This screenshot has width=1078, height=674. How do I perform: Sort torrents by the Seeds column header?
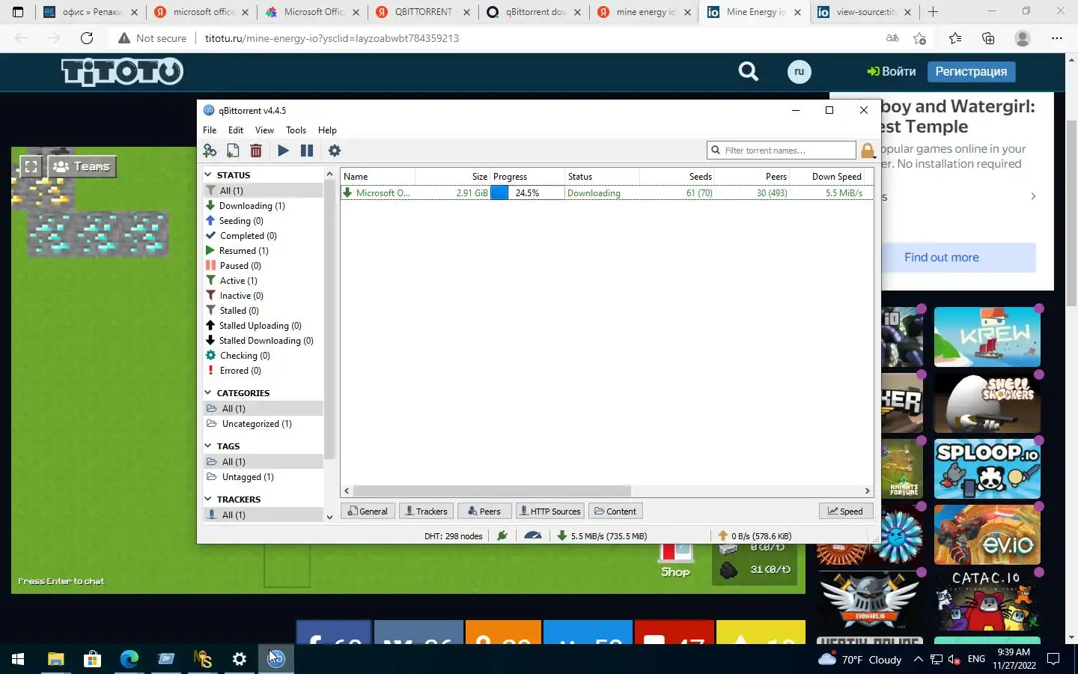[x=677, y=176]
